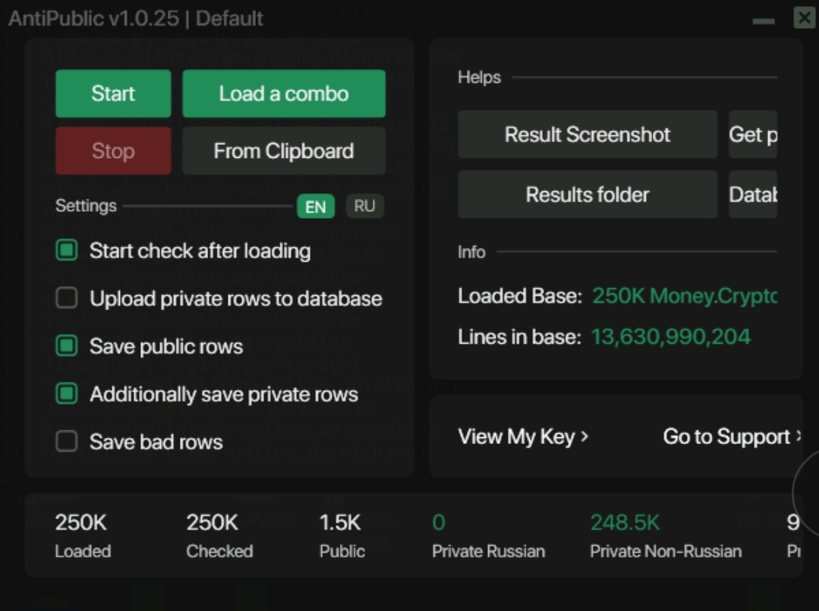Close the AntiPublic window
Screen dimensions: 819x611
pos(804,18)
